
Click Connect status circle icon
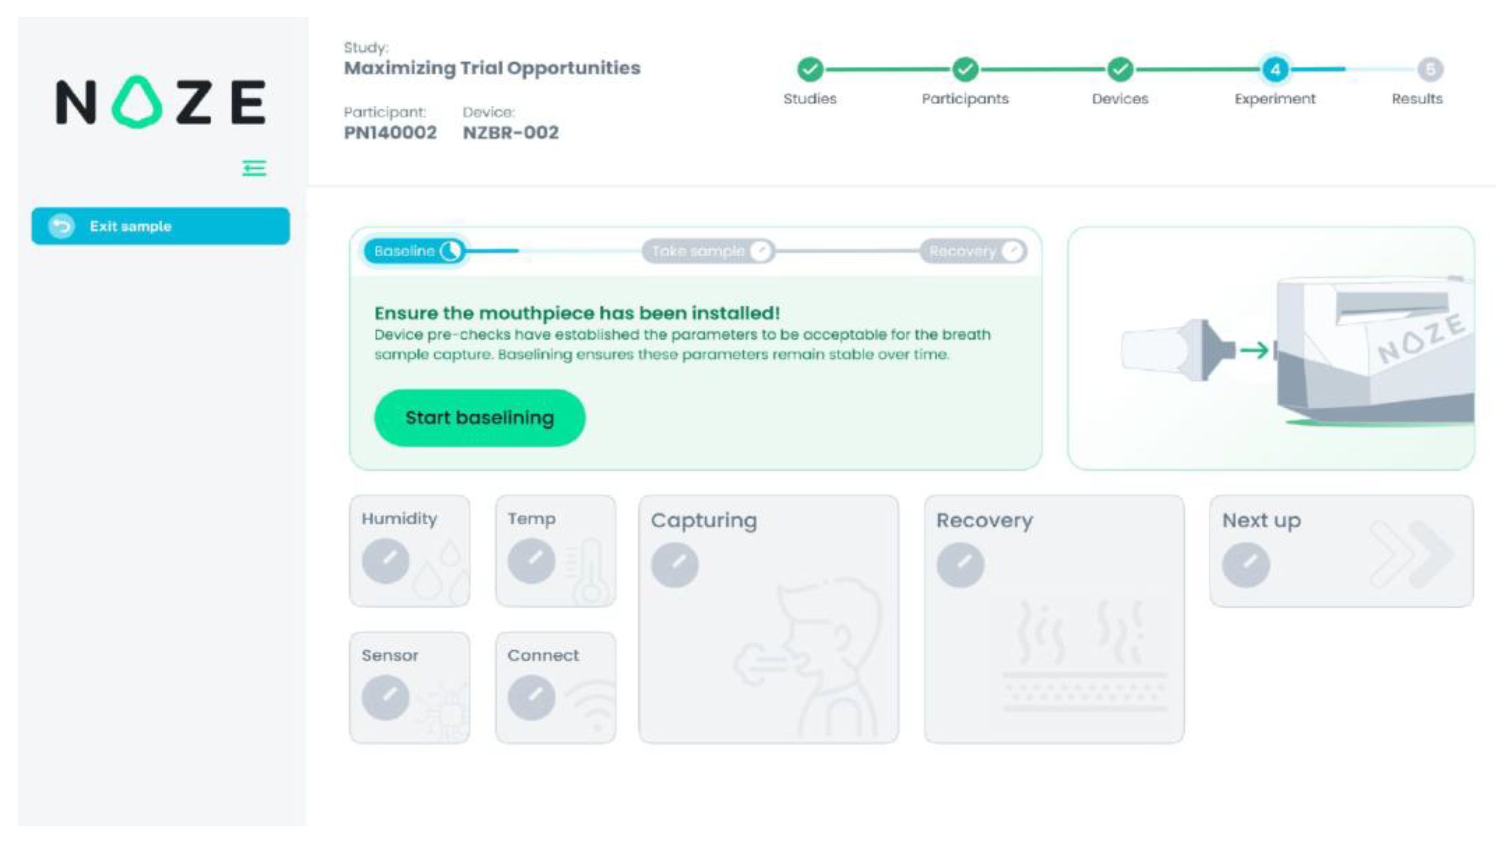(x=531, y=697)
